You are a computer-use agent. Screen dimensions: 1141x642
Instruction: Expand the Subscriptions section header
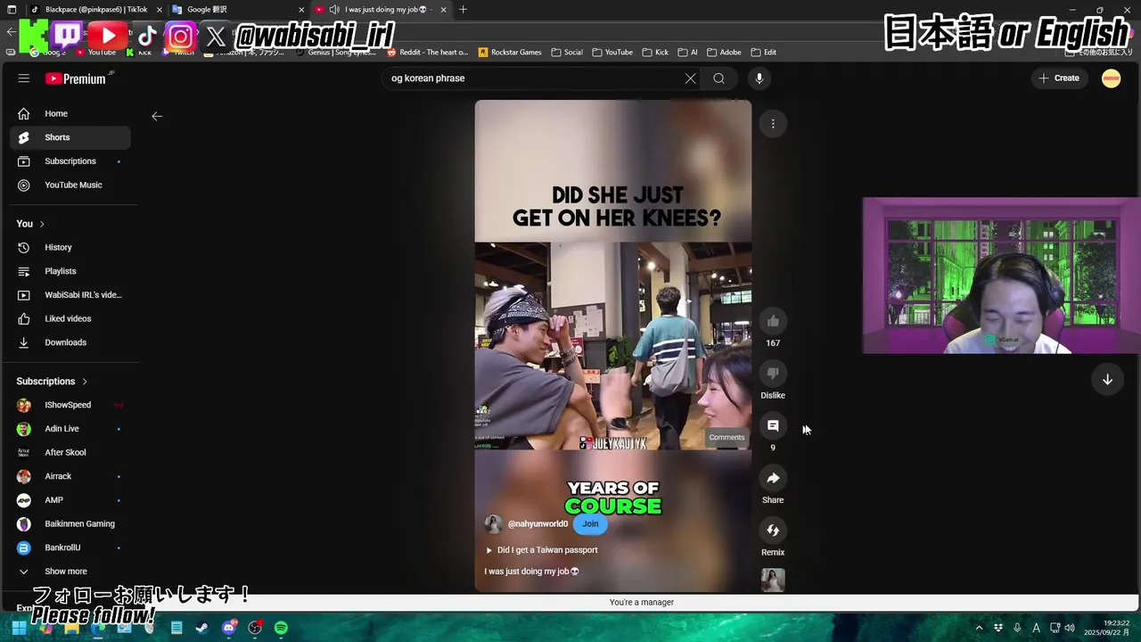[53, 382]
